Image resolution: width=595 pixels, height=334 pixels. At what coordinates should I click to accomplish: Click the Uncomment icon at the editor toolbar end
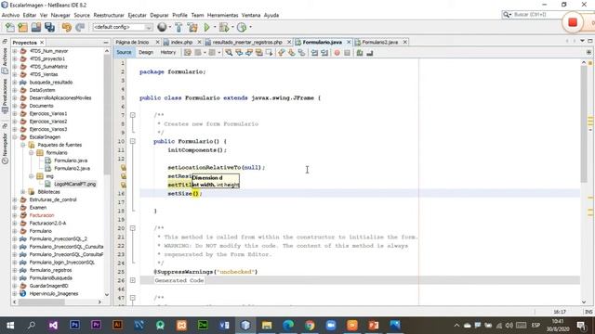[370, 53]
